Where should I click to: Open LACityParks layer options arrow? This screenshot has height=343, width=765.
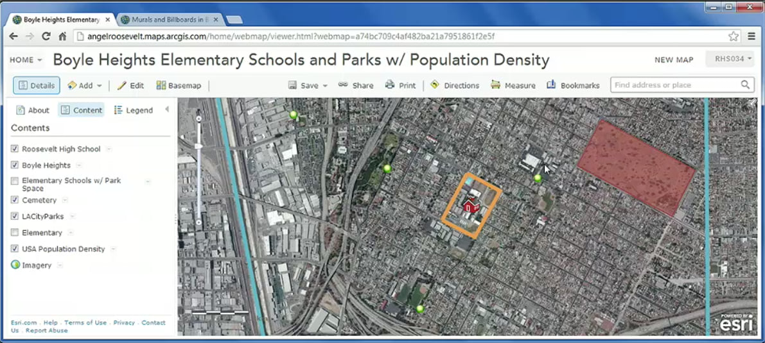[73, 216]
